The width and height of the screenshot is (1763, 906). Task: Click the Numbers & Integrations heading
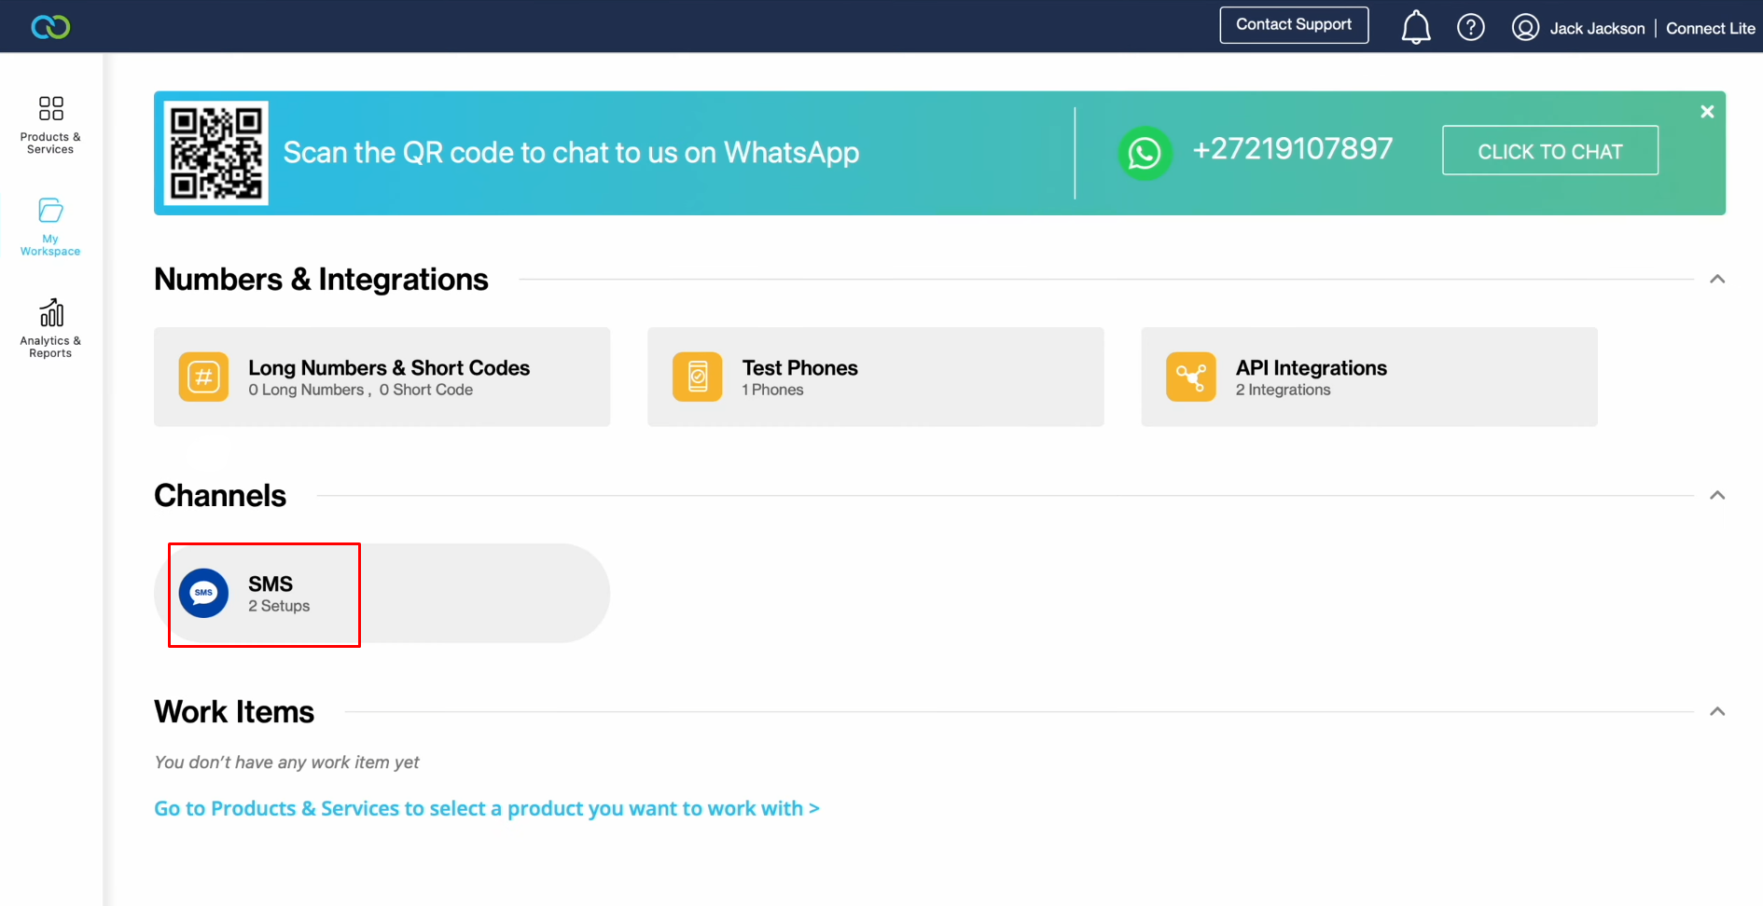point(321,280)
